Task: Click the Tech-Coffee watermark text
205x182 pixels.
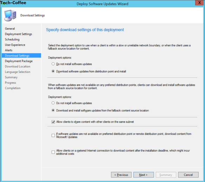Action: pos(13,2)
